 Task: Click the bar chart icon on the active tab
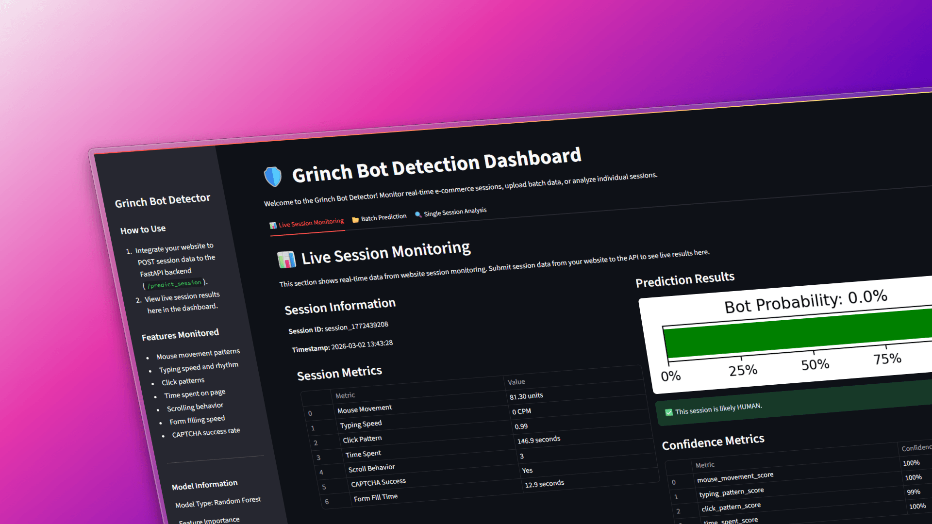273,225
